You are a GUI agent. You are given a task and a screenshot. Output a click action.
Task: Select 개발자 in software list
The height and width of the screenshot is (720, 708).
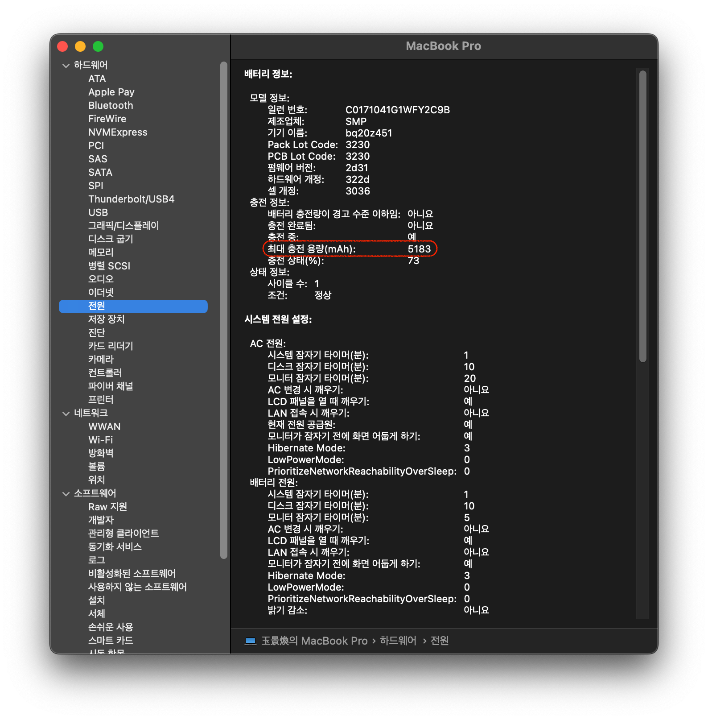tap(101, 520)
